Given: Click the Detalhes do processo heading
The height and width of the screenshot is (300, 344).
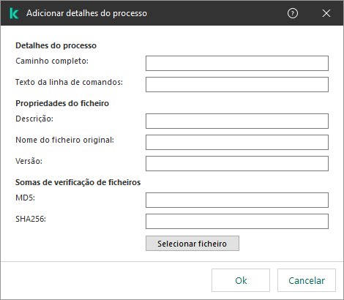Looking at the screenshot, I should pos(56,45).
